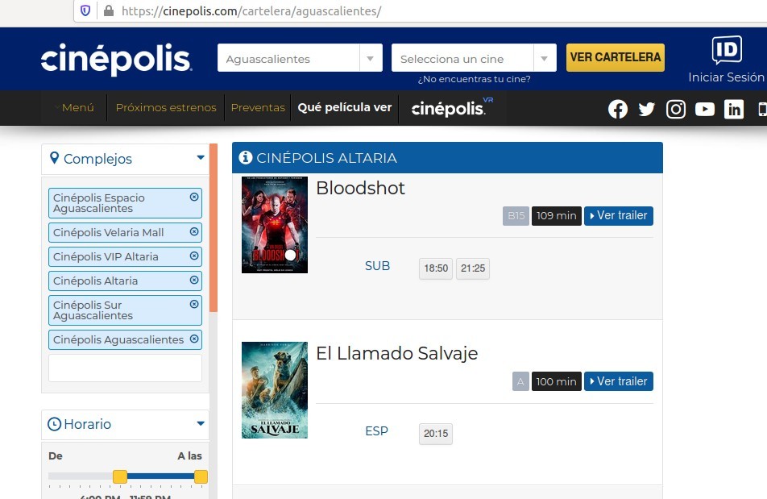Click the browser shield tracking protection icon
This screenshot has height=499, width=767.
(85, 10)
